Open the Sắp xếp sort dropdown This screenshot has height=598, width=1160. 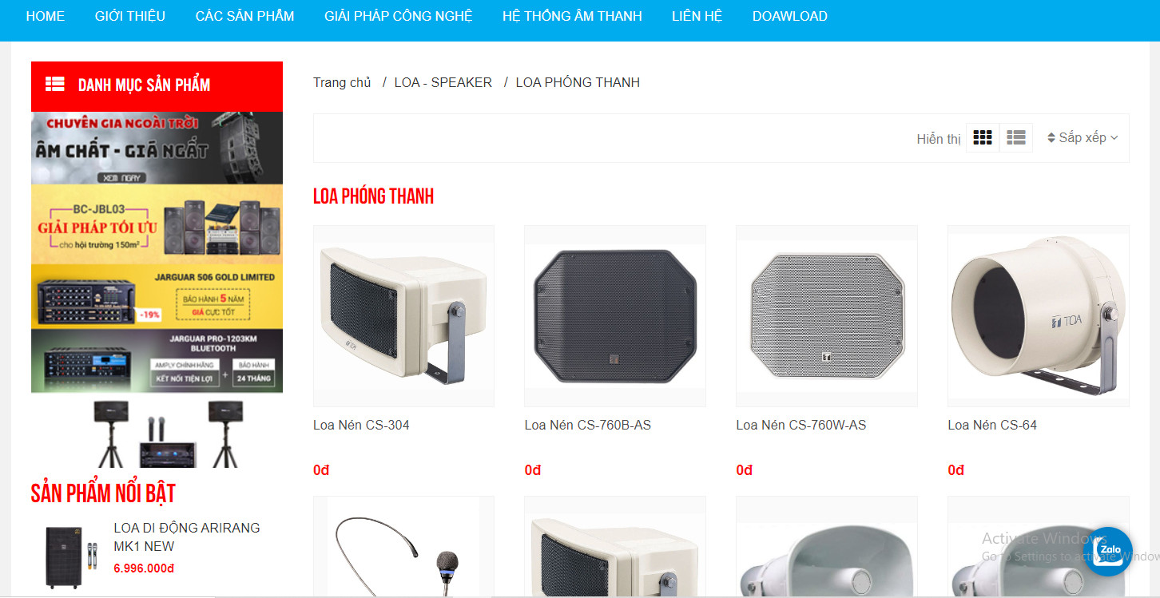coord(1083,137)
